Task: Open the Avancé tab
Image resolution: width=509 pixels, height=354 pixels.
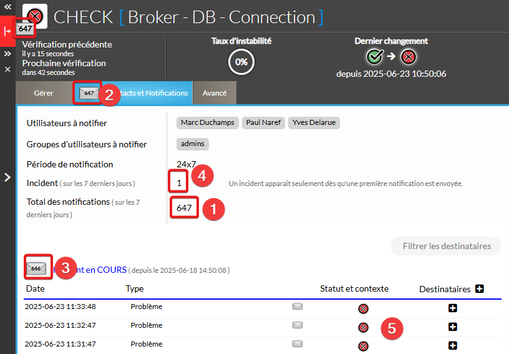Action: 214,93
